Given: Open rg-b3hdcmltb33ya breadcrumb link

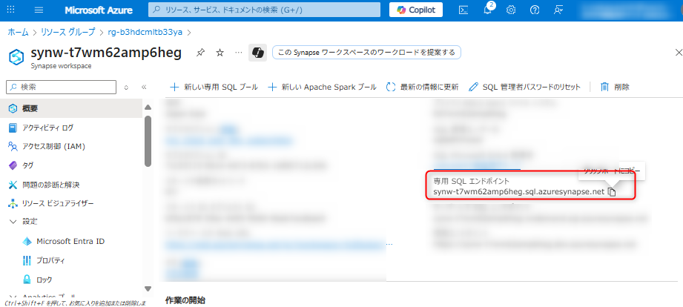Looking at the screenshot, I should click(x=145, y=32).
